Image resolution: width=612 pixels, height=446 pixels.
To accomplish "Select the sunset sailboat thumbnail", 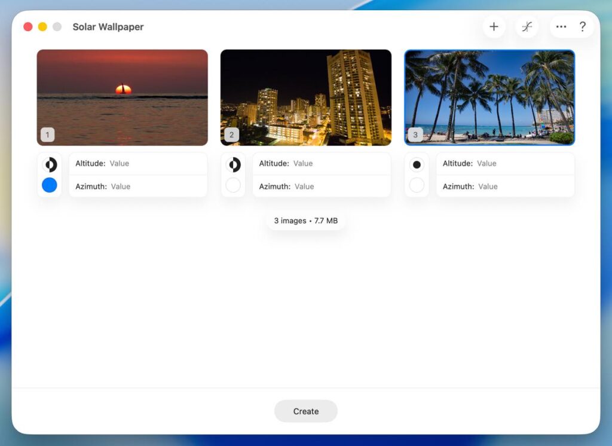I will pos(122,97).
